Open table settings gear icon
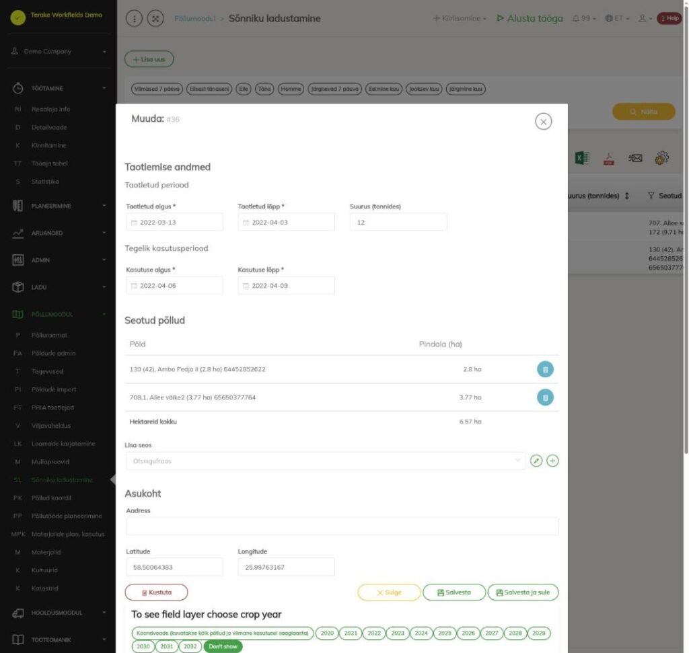689x653 pixels. coord(661,158)
